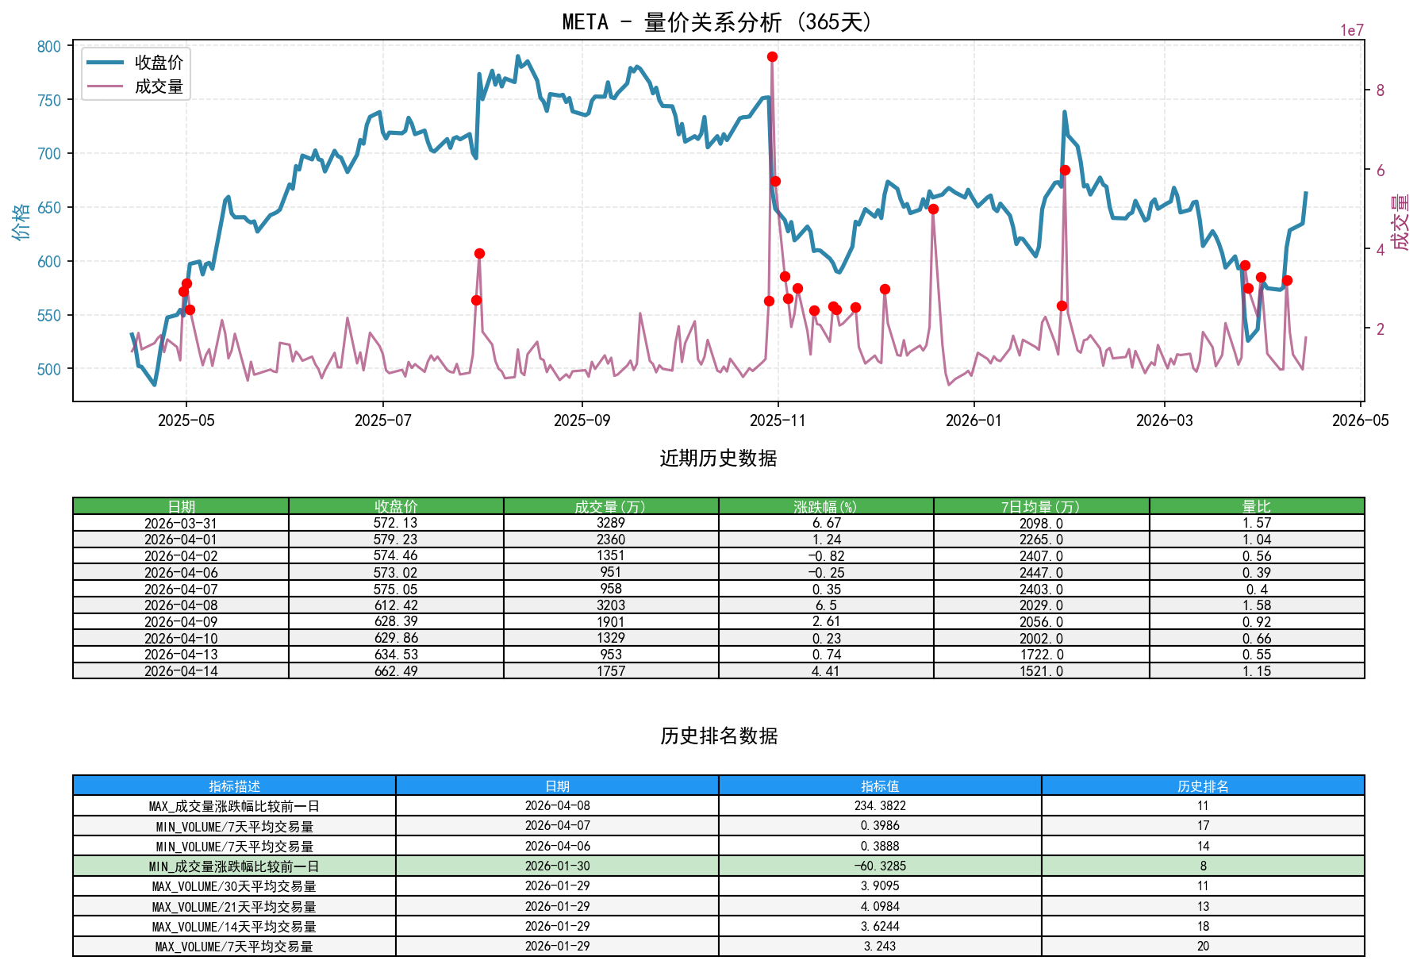Select the volume ratio cell 1.15
This screenshot has width=1421, height=968.
click(1257, 671)
